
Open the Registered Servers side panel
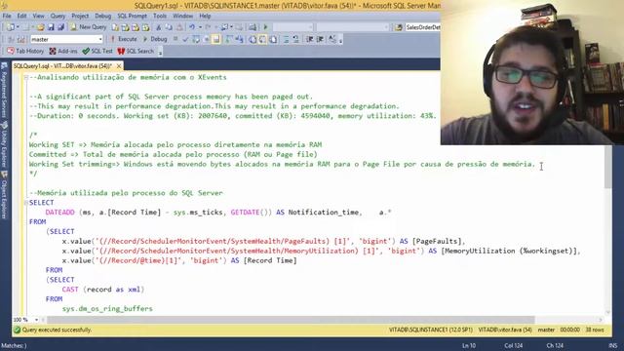(x=4, y=89)
